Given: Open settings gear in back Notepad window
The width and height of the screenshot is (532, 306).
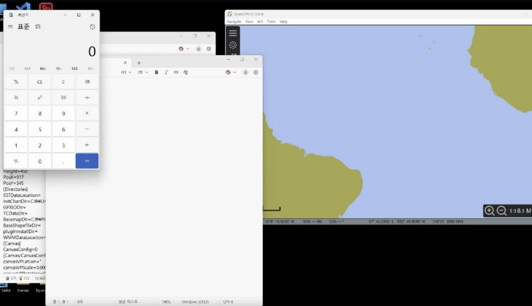Looking at the screenshot, I should pos(209,49).
